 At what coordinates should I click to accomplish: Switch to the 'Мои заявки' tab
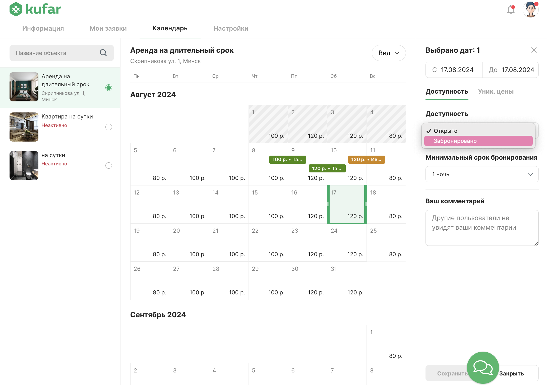pyautogui.click(x=108, y=28)
